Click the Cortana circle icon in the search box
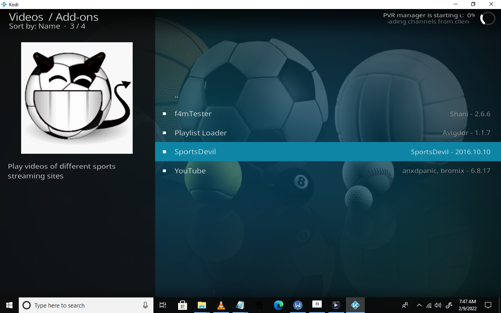 point(27,306)
